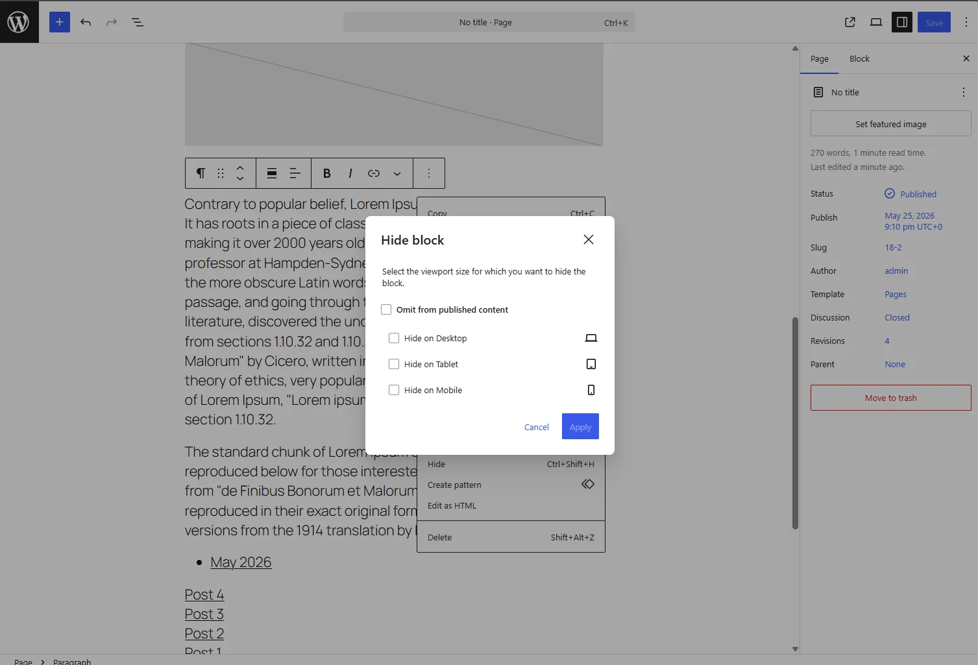Switch to the Page tab

tap(819, 58)
